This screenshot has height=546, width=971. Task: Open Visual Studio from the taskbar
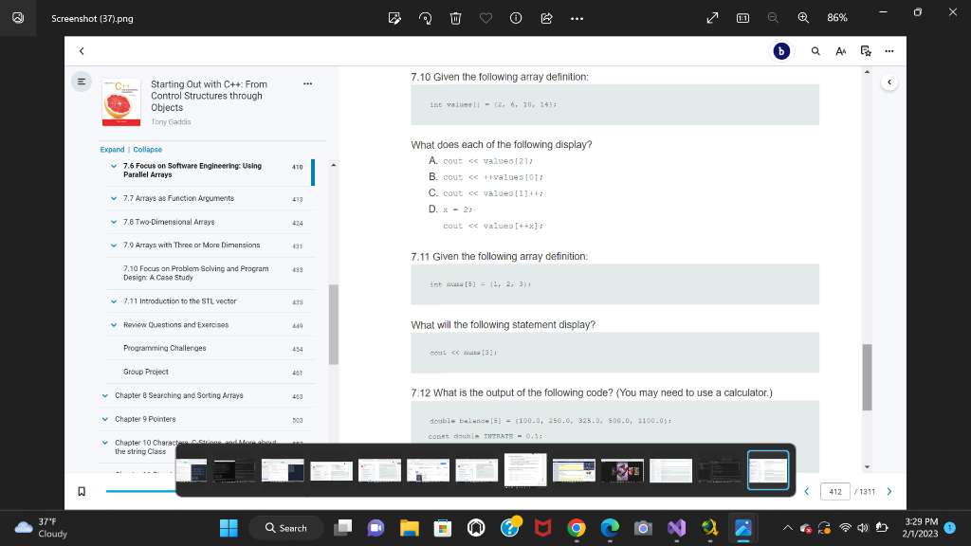[676, 528]
